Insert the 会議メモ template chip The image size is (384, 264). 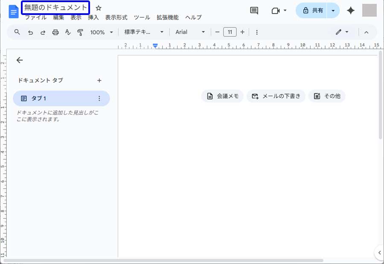point(222,96)
